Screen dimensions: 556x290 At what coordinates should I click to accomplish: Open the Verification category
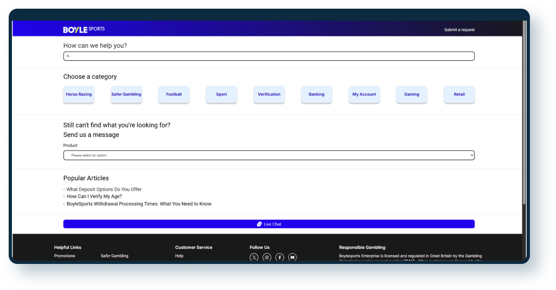(x=269, y=94)
